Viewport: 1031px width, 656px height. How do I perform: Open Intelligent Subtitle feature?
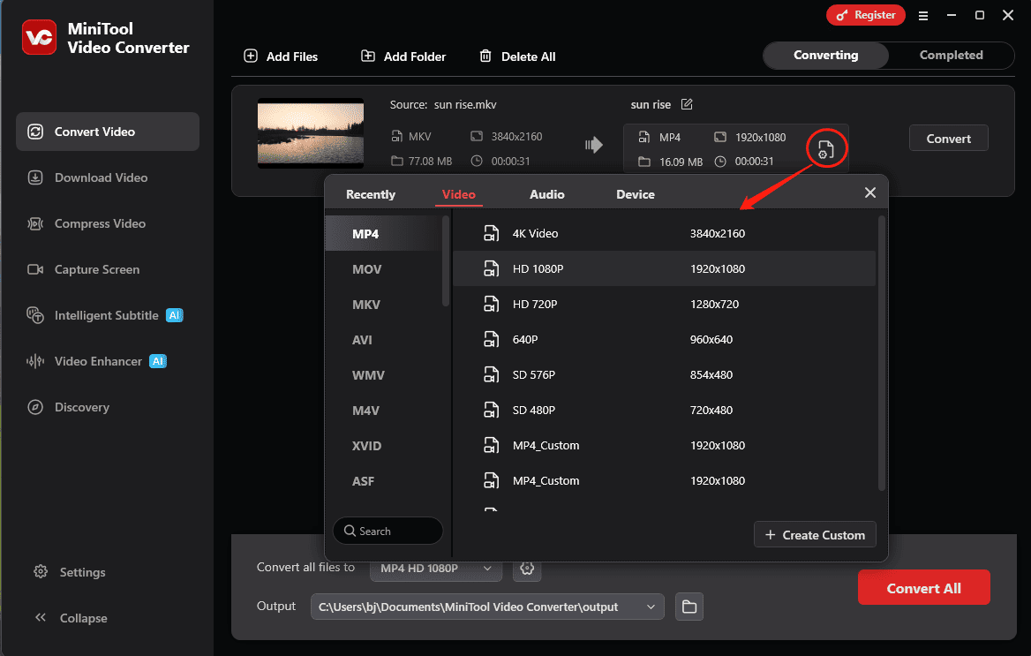pos(107,316)
